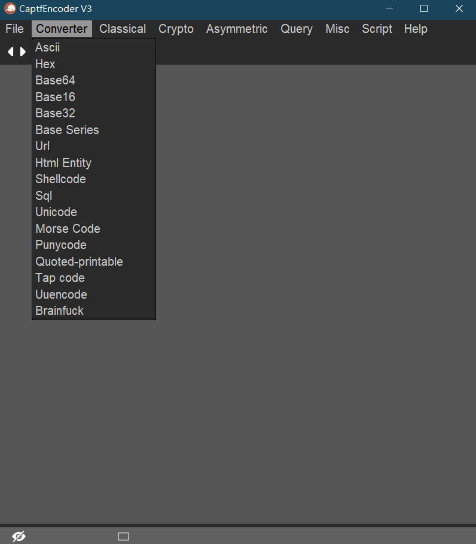Open the Asymmetric menu
The width and height of the screenshot is (476, 544).
click(237, 29)
